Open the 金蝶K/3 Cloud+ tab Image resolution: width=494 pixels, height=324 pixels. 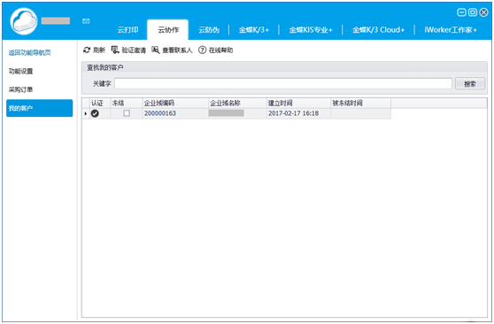pyautogui.click(x=378, y=30)
